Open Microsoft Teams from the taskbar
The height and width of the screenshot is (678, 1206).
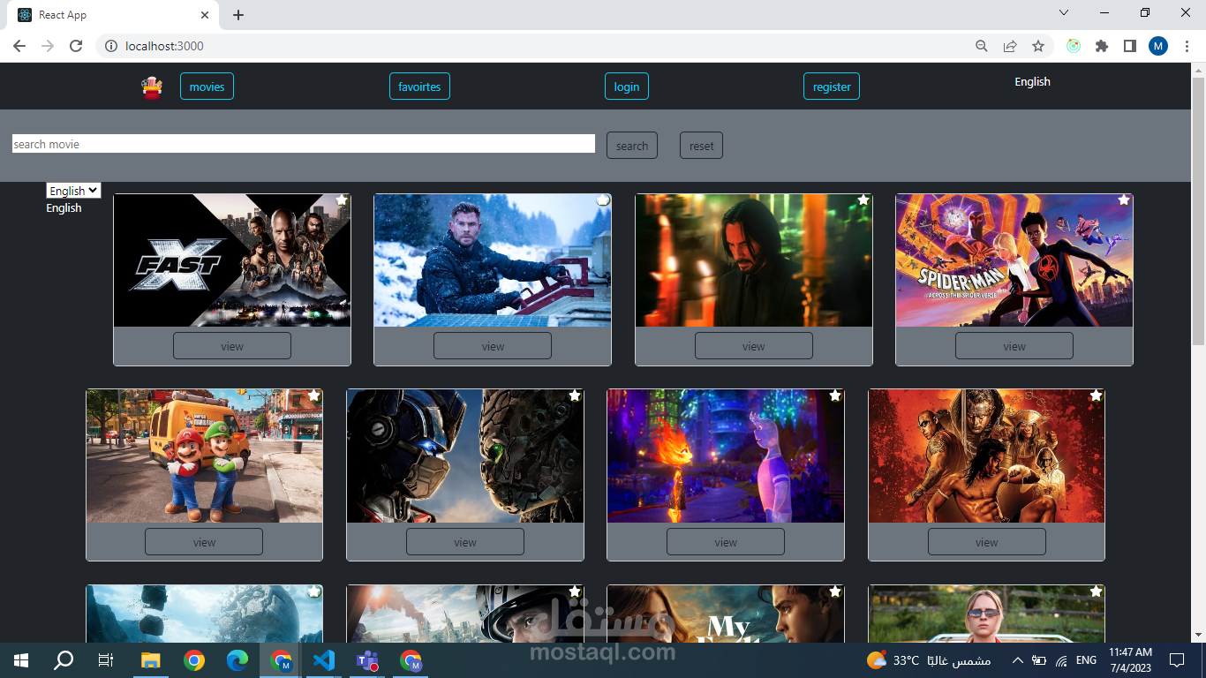[x=367, y=660]
